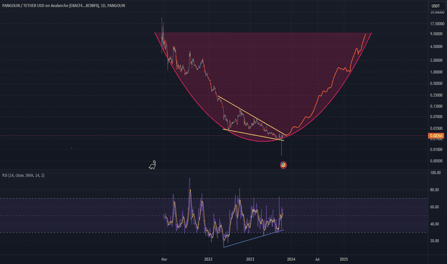447x264 pixels.
Task: Click the 0.01000 price axis label
Action: (436, 150)
